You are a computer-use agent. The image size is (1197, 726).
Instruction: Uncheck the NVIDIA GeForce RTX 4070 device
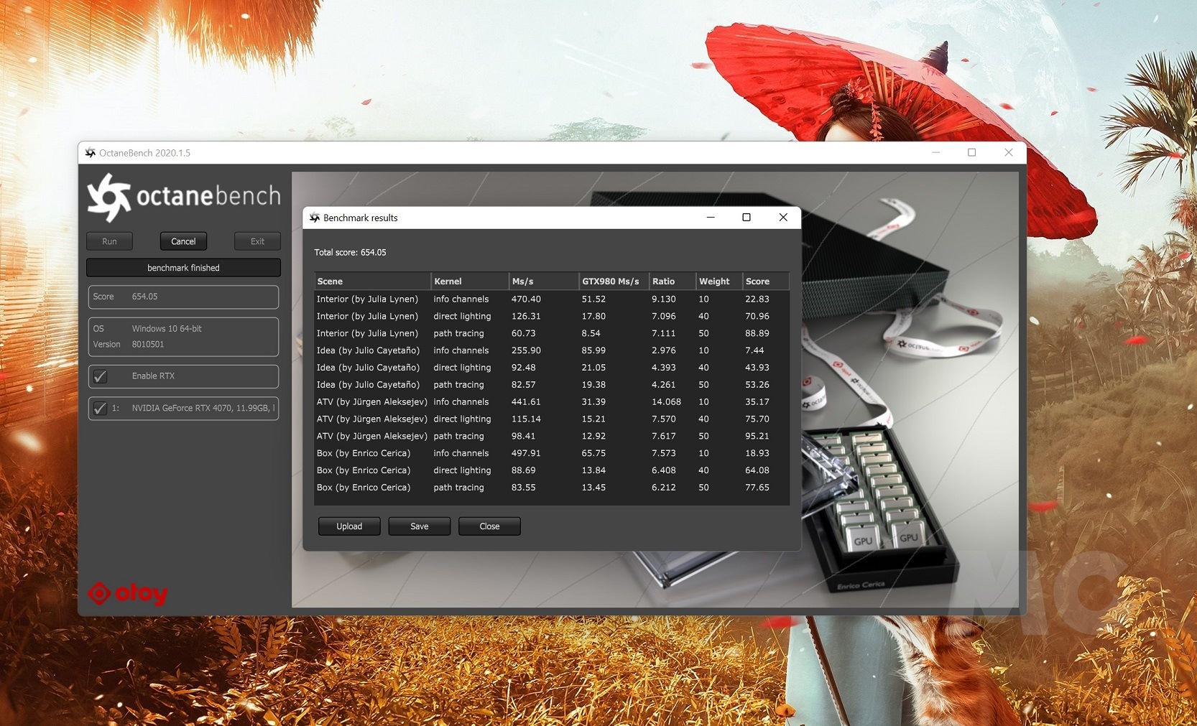(x=101, y=408)
